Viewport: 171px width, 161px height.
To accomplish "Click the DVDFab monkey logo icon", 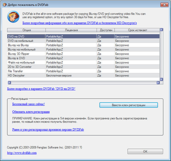I will (x=13, y=16).
